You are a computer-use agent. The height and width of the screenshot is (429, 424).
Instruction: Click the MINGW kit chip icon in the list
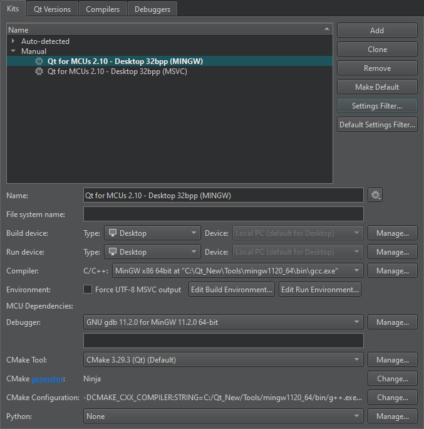39,61
